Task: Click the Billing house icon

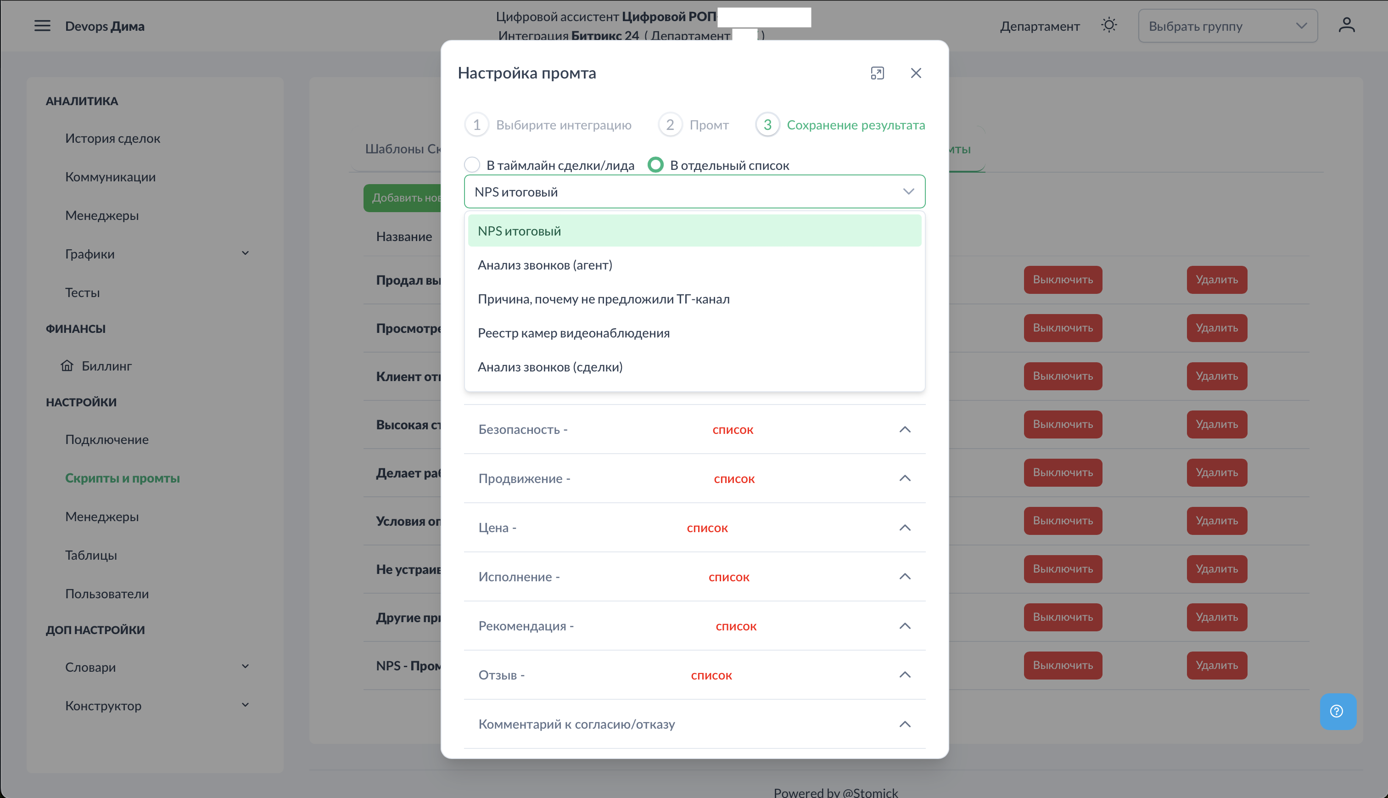Action: pos(67,365)
